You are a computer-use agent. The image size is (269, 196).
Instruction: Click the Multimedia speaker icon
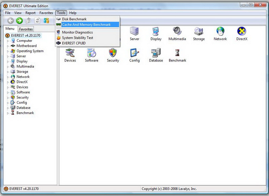coord(177,32)
